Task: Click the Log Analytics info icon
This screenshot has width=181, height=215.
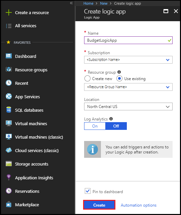Action: (x=111, y=119)
